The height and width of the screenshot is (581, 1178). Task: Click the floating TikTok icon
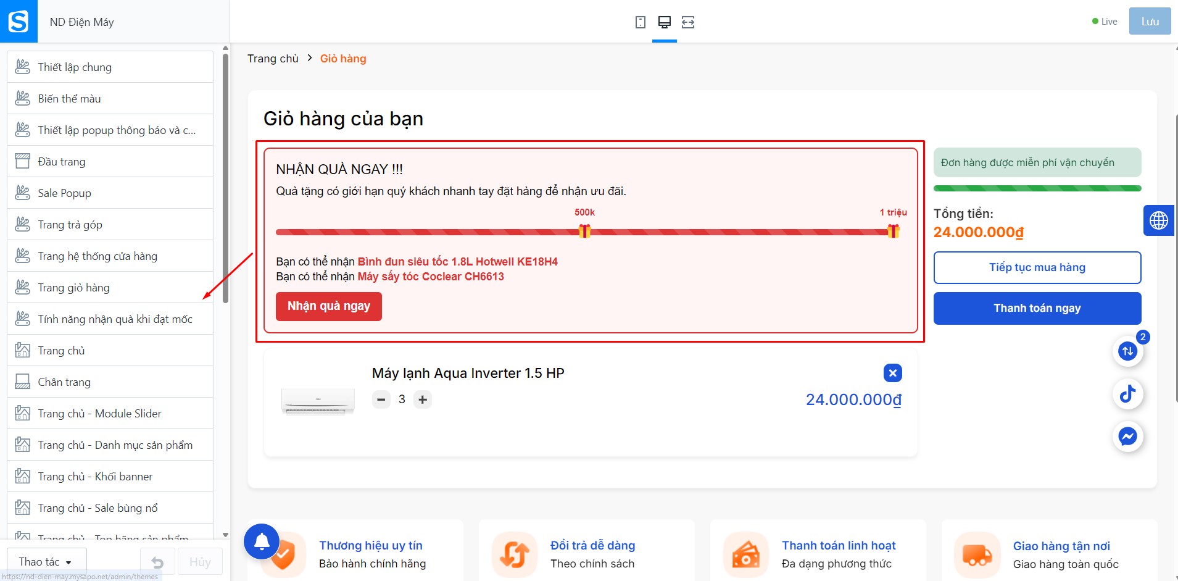(1128, 394)
